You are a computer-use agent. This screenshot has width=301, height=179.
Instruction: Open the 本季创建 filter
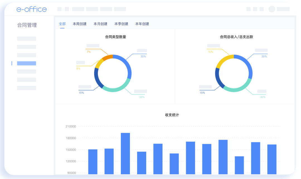tap(122, 24)
